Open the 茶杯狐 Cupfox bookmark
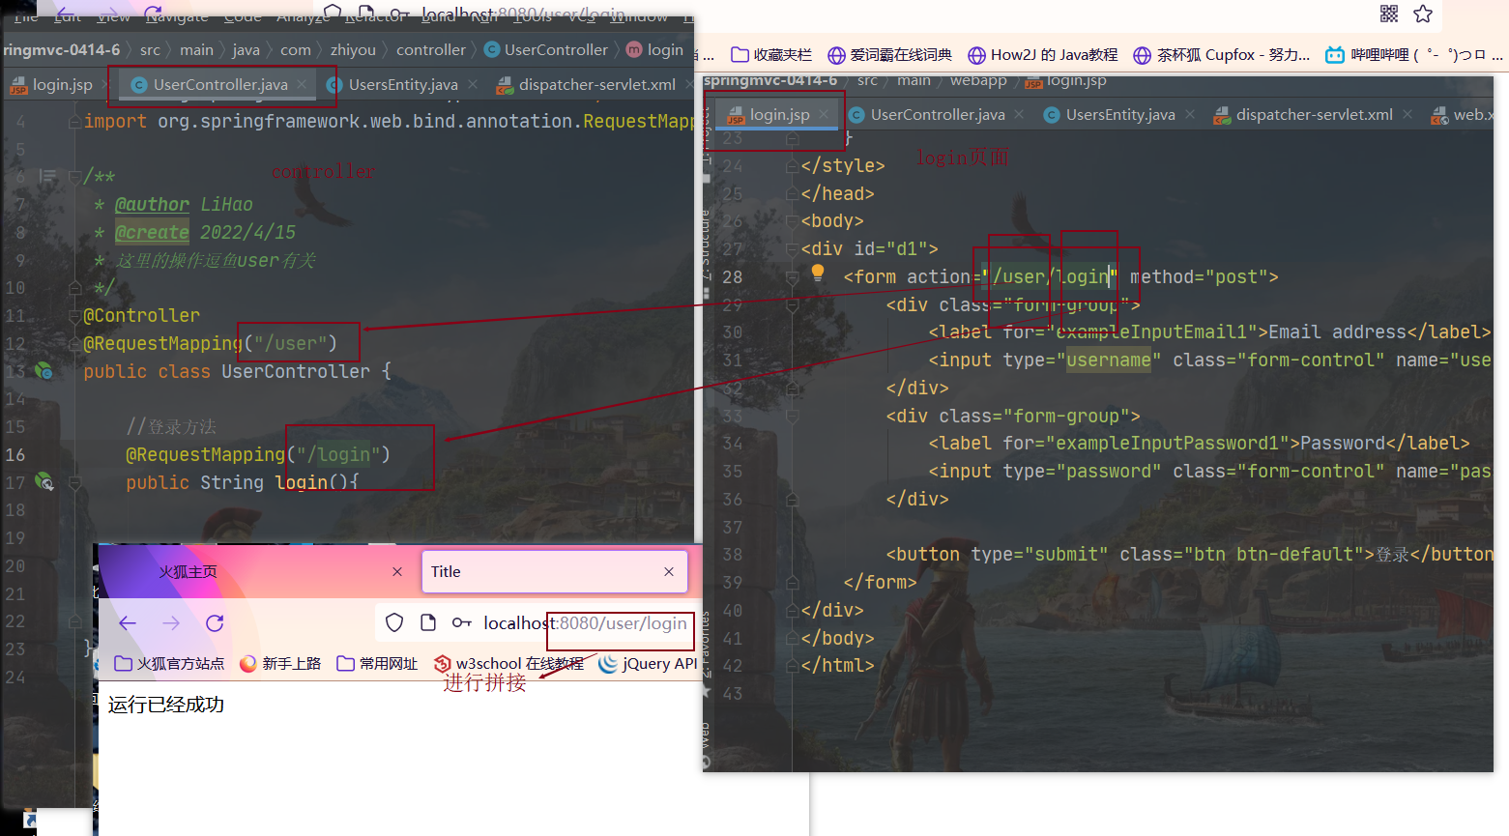 pyautogui.click(x=1221, y=55)
